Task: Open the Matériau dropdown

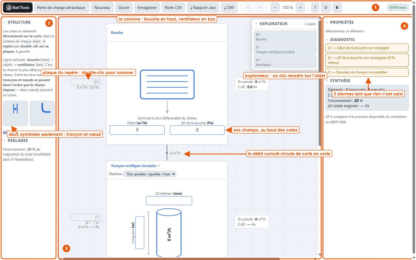Action: click(150, 174)
